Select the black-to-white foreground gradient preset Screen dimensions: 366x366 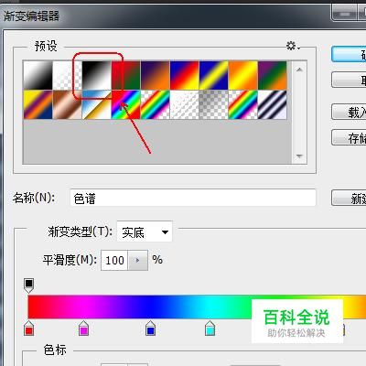(x=38, y=75)
